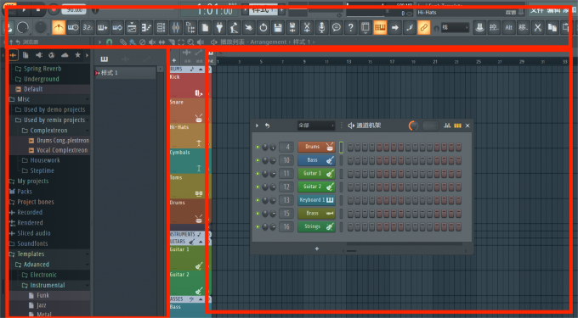The width and height of the screenshot is (578, 318).
Task: Click the green magnet snap icon
Action: coord(109,42)
